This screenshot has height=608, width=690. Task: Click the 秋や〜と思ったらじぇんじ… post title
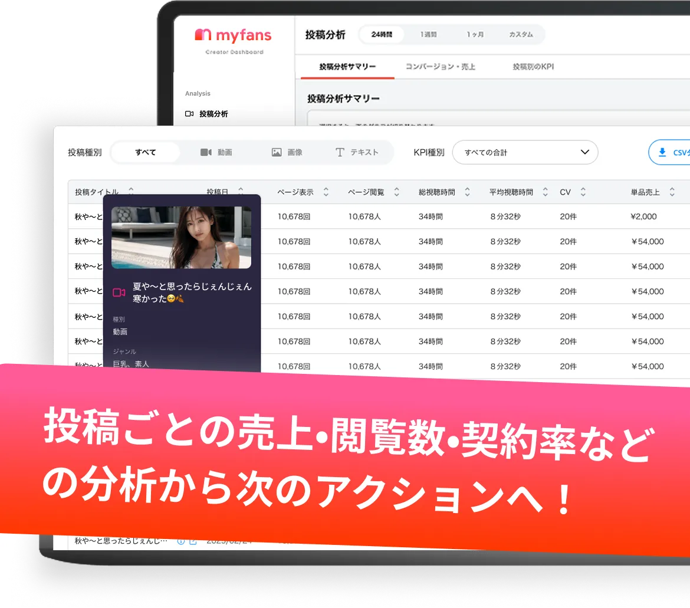coord(120,541)
